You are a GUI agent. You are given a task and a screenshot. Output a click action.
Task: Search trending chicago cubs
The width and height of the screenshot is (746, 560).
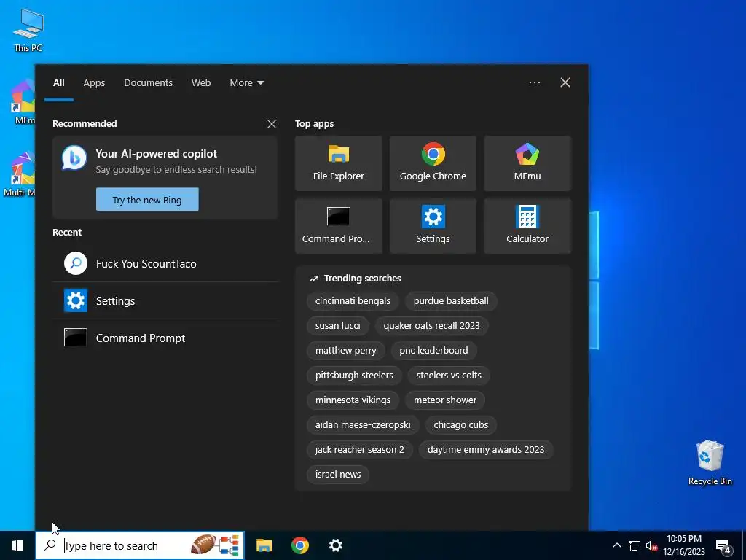(x=460, y=425)
